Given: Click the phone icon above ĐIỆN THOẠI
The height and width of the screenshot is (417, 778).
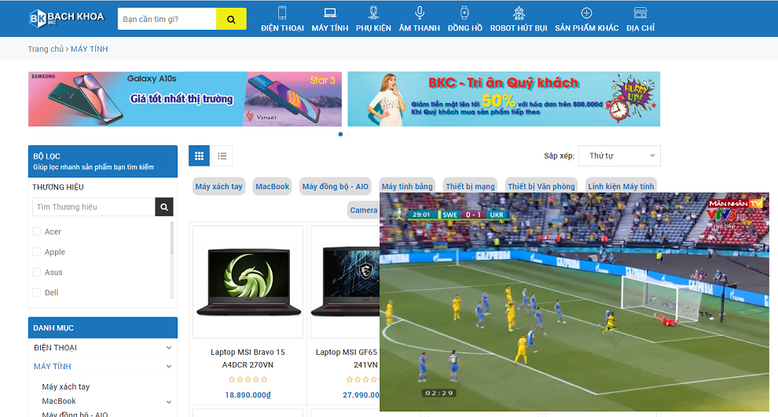Looking at the screenshot, I should pos(282,13).
